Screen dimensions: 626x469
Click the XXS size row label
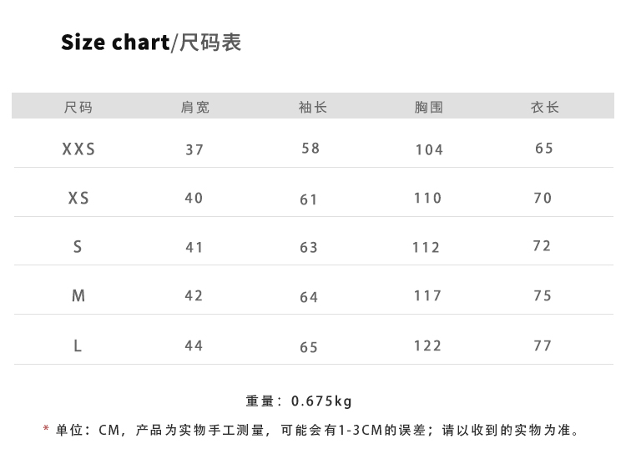[x=78, y=149]
